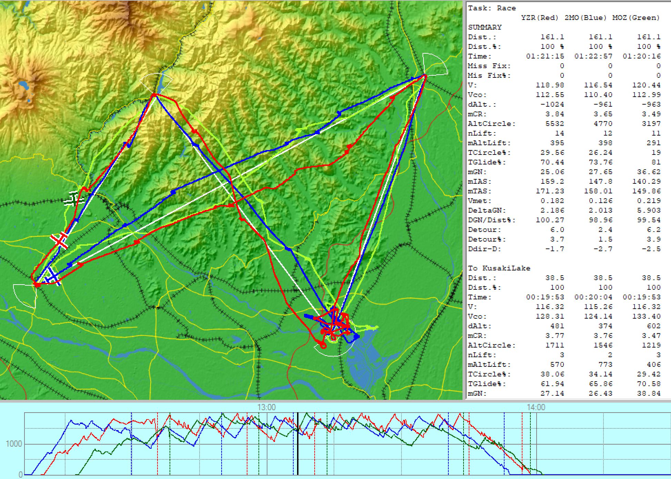The image size is (671, 479).
Task: Click the 13:00 time label above barogram
Action: [x=266, y=407]
